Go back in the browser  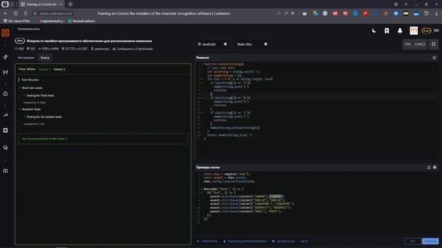(x=6, y=14)
